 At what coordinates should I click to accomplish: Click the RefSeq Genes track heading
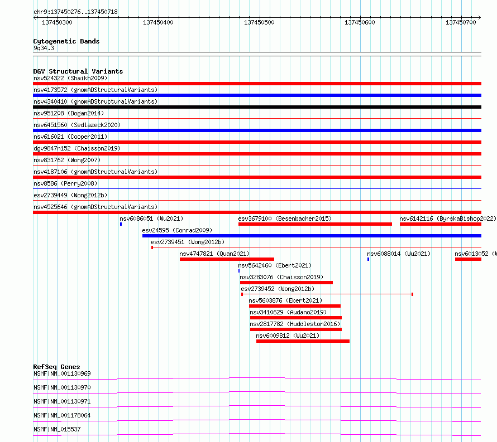click(x=56, y=367)
